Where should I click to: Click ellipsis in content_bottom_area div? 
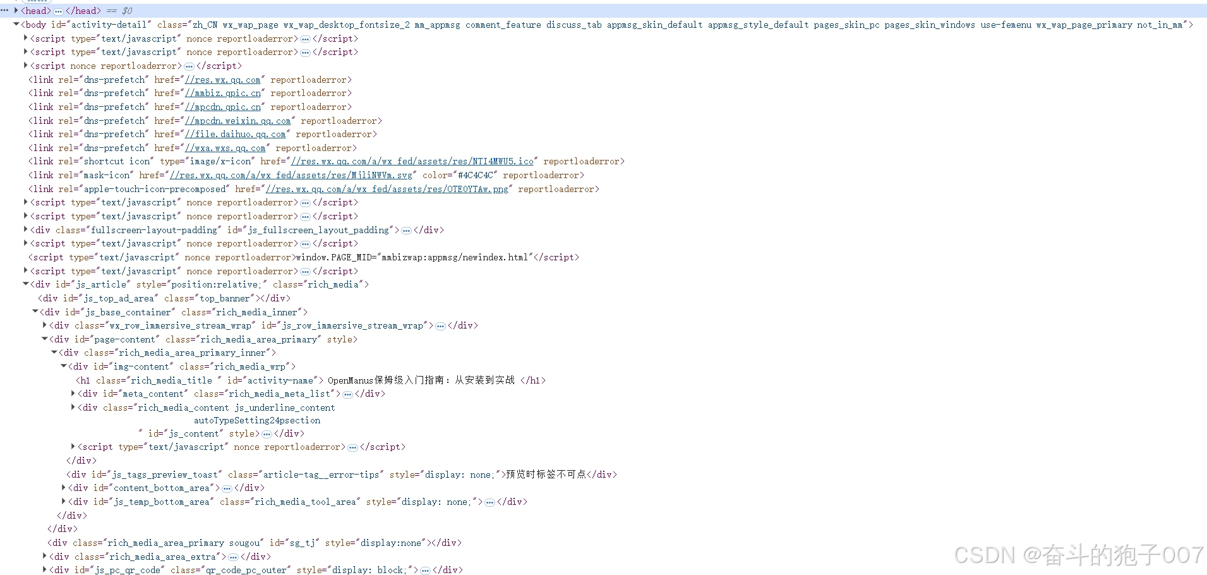click(x=227, y=488)
